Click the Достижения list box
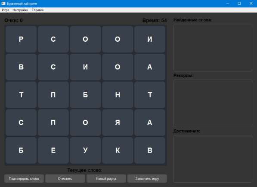The width and height of the screenshot is (257, 187). click(213, 159)
